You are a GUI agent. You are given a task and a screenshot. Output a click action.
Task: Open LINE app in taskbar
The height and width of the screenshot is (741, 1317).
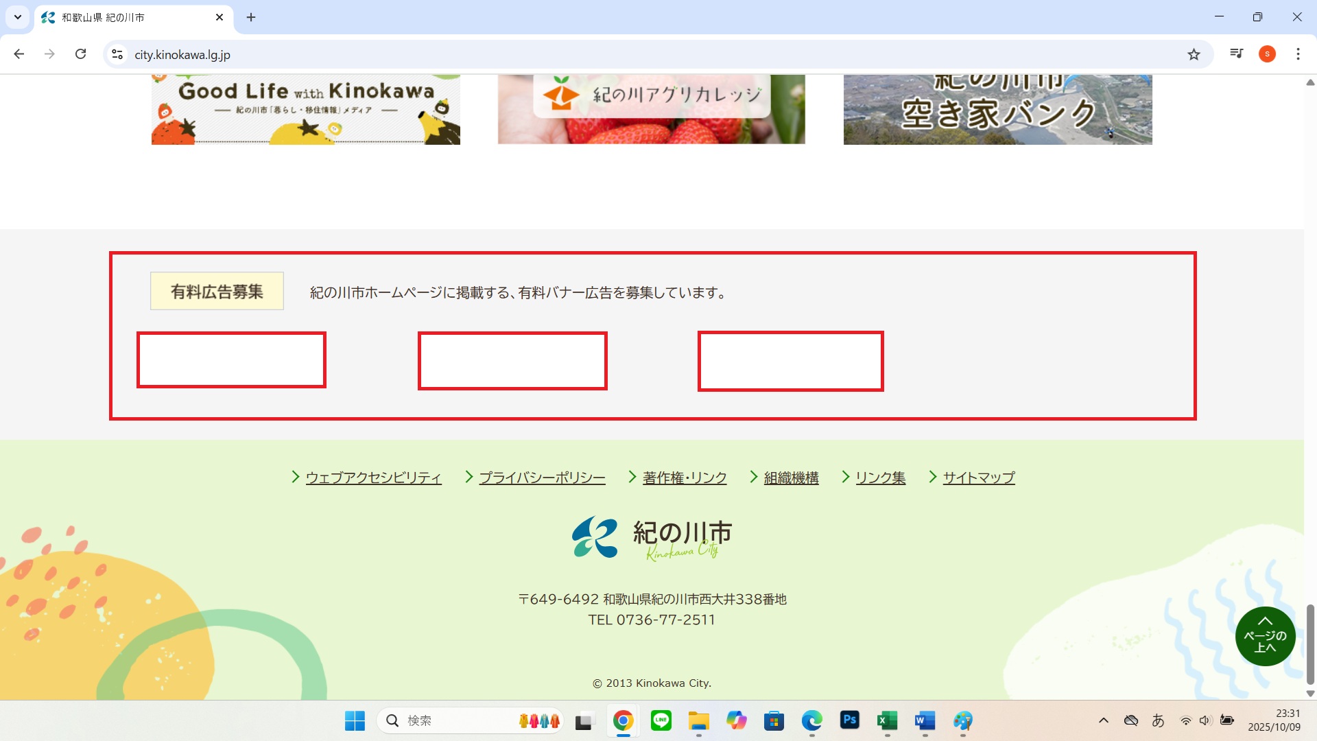(661, 720)
